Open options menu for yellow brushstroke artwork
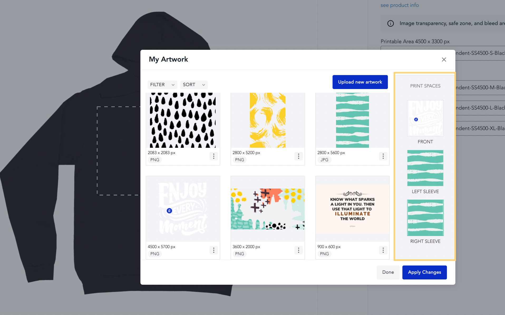This screenshot has width=505, height=315. point(298,156)
